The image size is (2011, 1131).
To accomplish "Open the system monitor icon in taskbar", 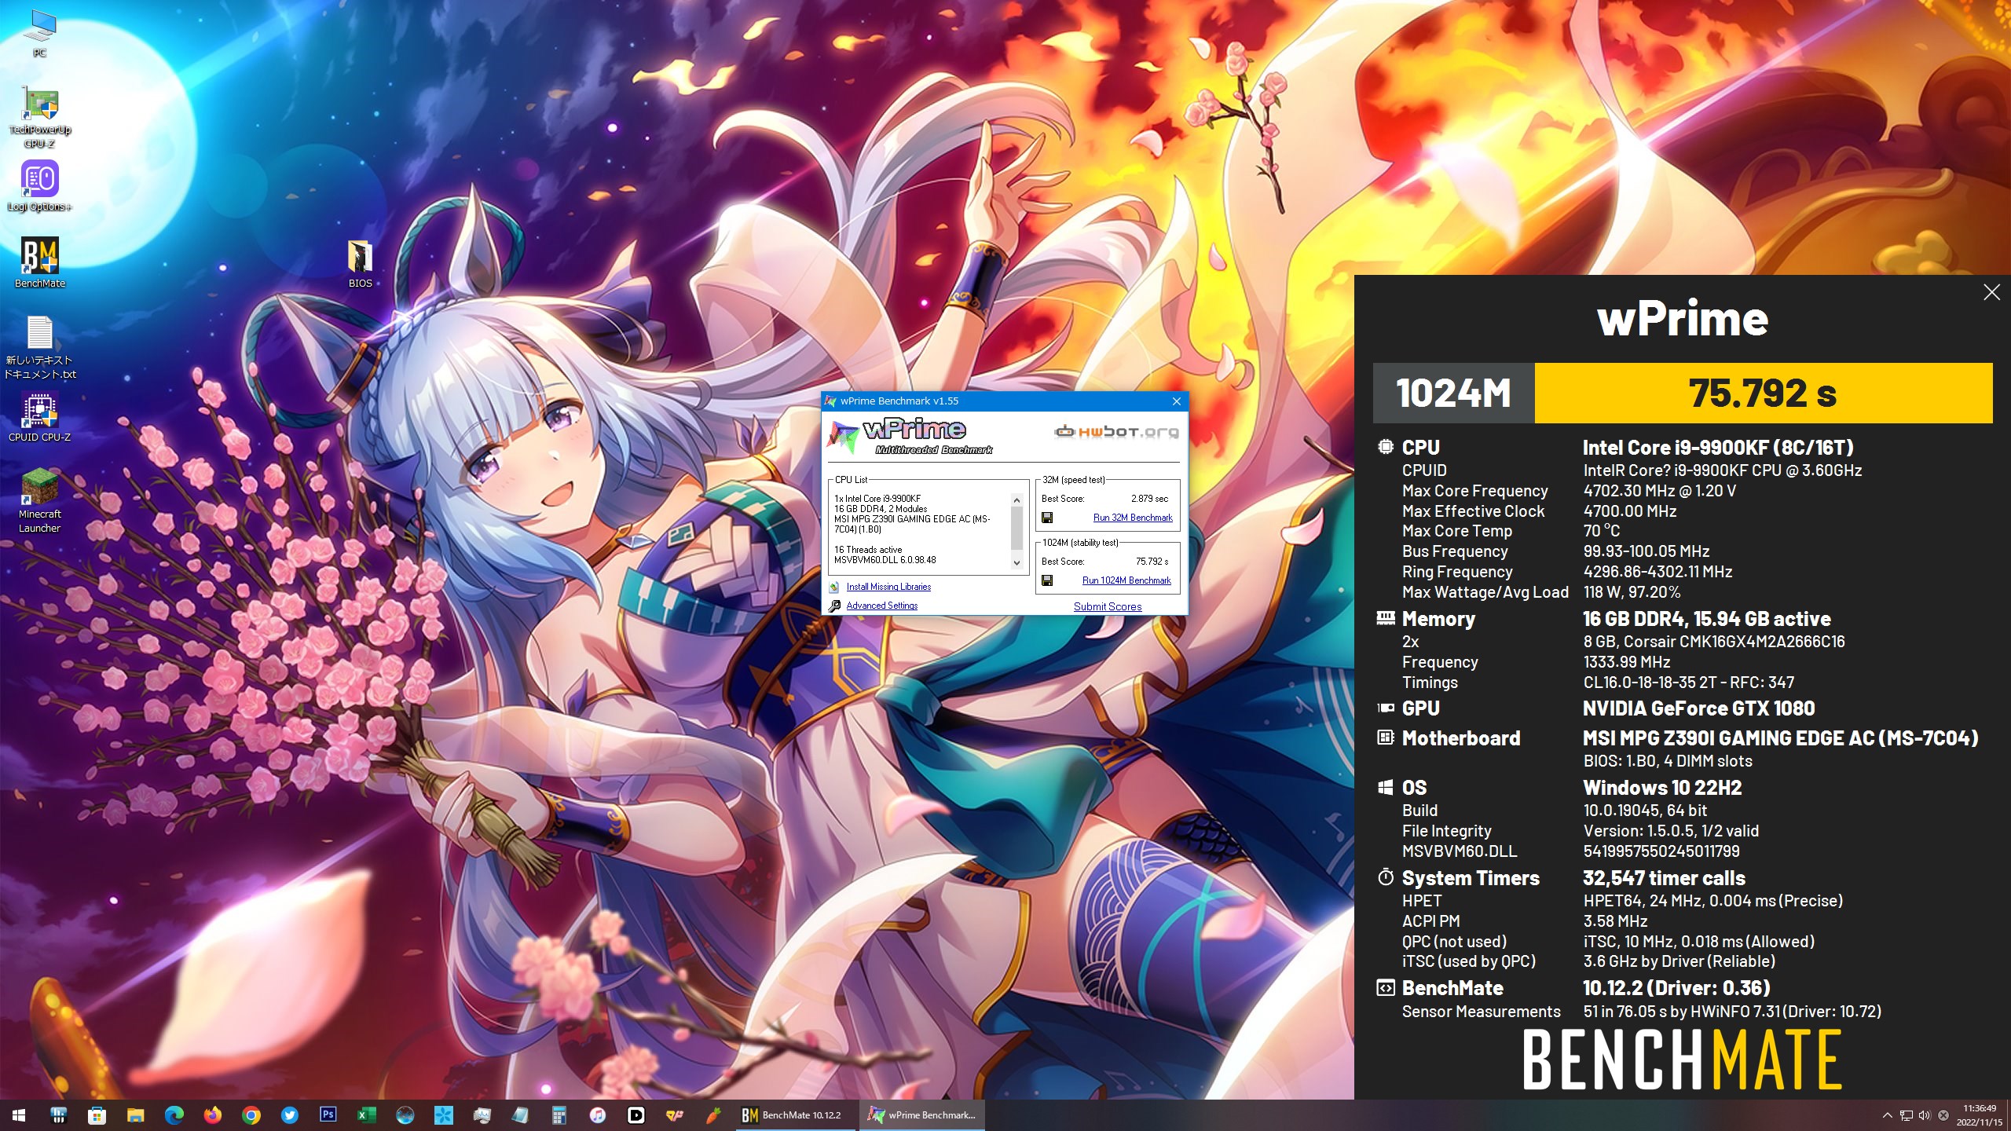I will (x=482, y=1115).
